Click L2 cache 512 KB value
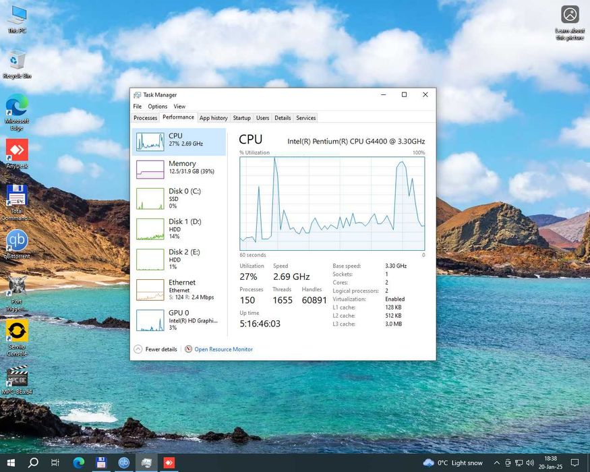This screenshot has height=472, width=590. [393, 316]
